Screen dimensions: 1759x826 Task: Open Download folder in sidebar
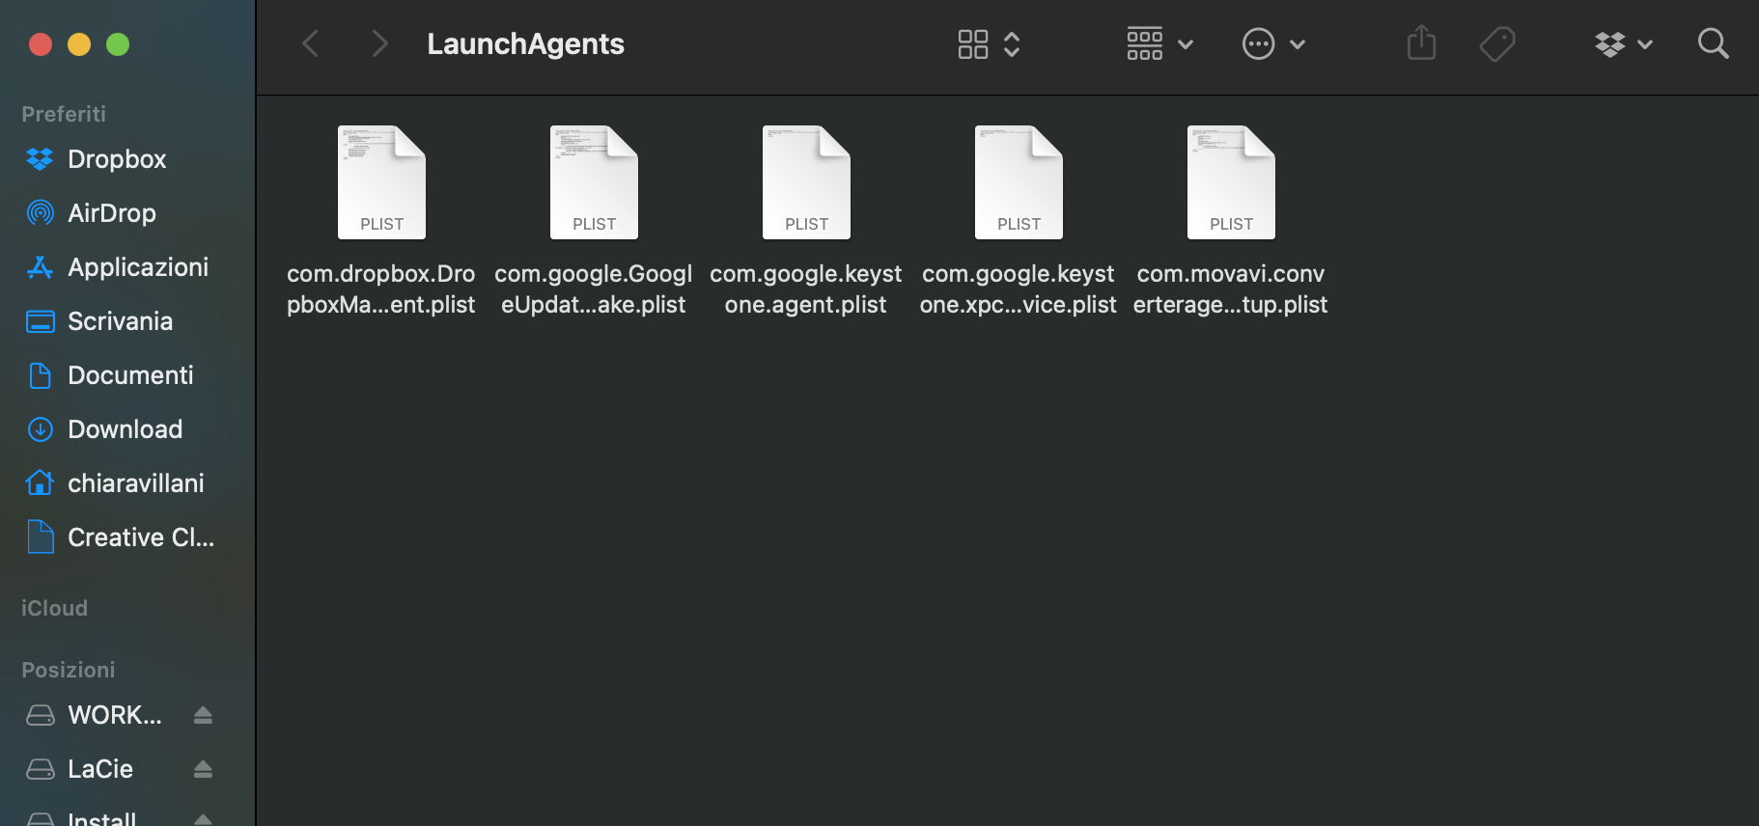(x=127, y=429)
